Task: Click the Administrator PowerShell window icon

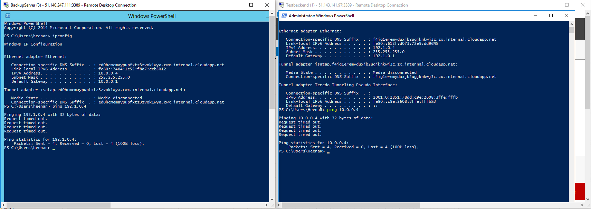Action: click(284, 16)
